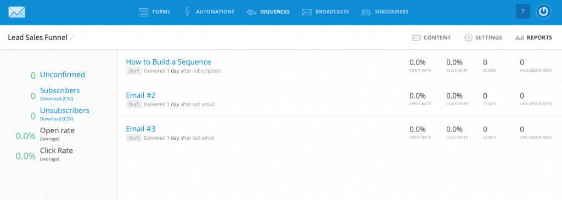Click the sends count for How to Build a Sequence
The width and height of the screenshot is (562, 200).
coord(485,62)
